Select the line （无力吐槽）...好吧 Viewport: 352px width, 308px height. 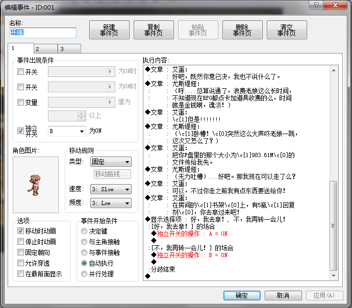click(234, 176)
